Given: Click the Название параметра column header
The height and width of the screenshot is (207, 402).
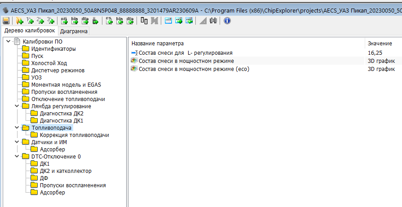Looking at the screenshot, I should 158,44.
